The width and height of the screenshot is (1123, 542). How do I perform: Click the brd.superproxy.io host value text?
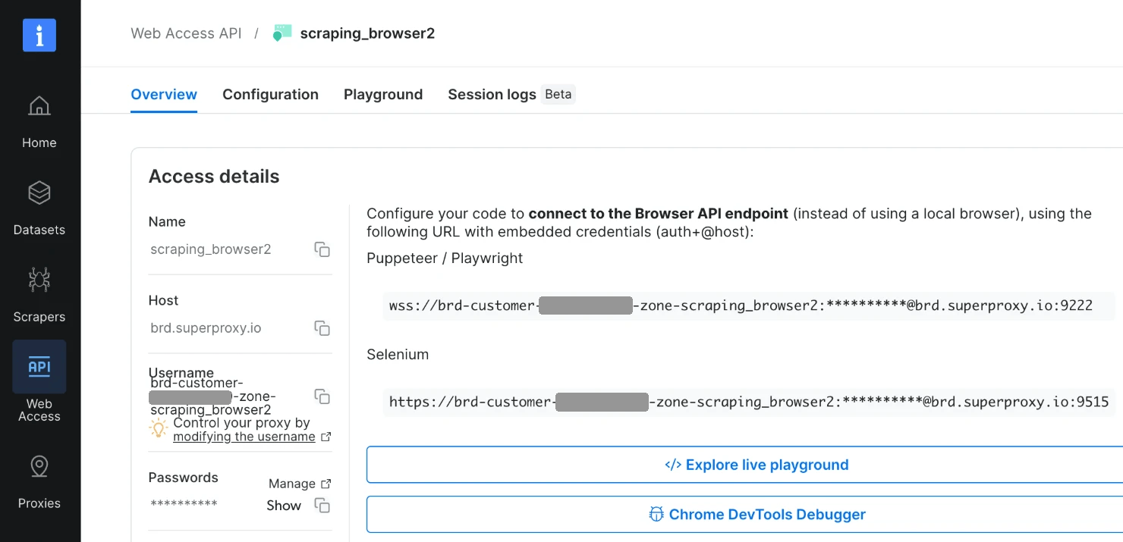tap(206, 328)
